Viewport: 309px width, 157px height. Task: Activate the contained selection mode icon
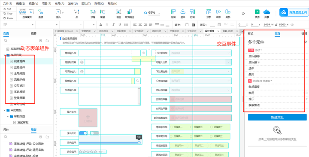click(31, 12)
